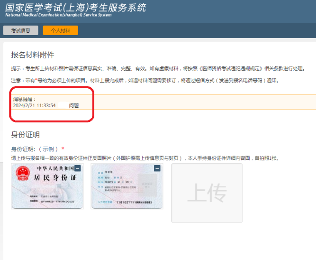Click the message timestamp 2024/2/21 11:33:54
Screen dimensions: 316x260
click(35, 105)
